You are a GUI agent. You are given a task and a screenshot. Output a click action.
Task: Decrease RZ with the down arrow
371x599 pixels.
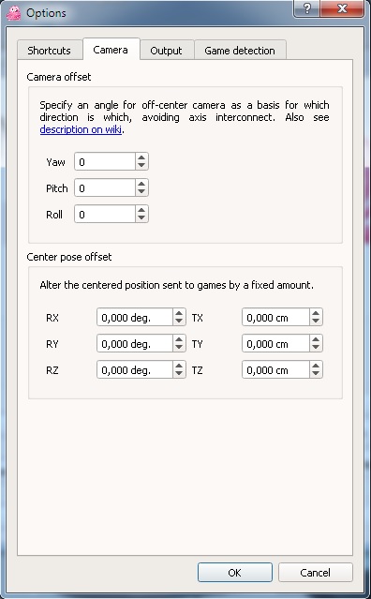[x=179, y=374]
